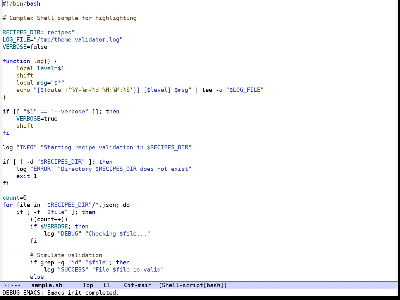
Task: Click the "$LOG_FILE" string on echo line
Action: coord(245,90)
